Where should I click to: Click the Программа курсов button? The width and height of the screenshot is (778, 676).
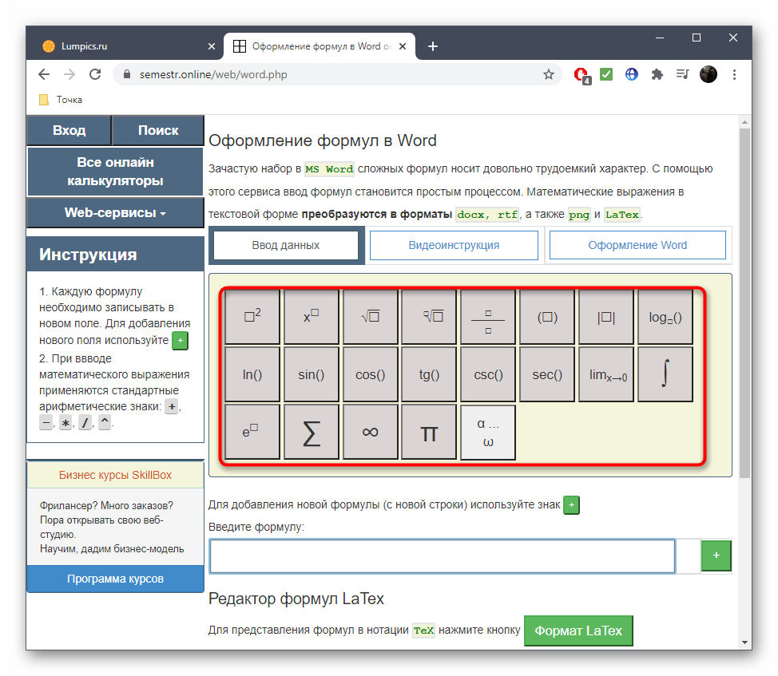coord(115,579)
